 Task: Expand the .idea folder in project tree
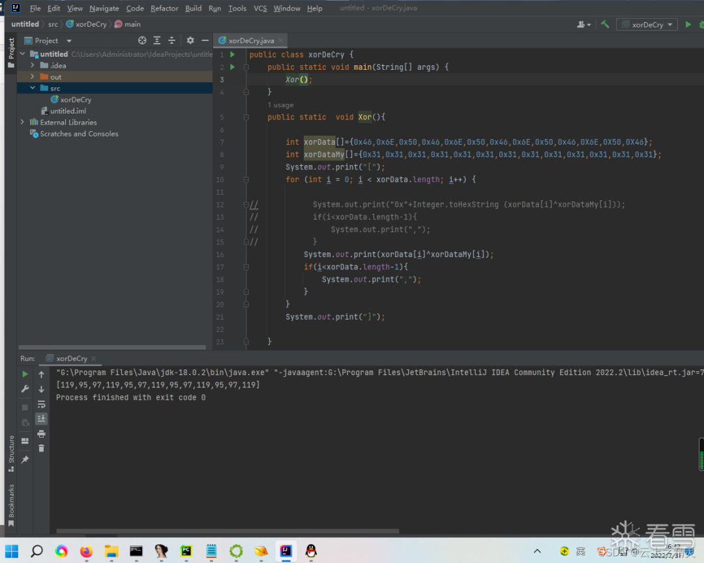[x=33, y=65]
